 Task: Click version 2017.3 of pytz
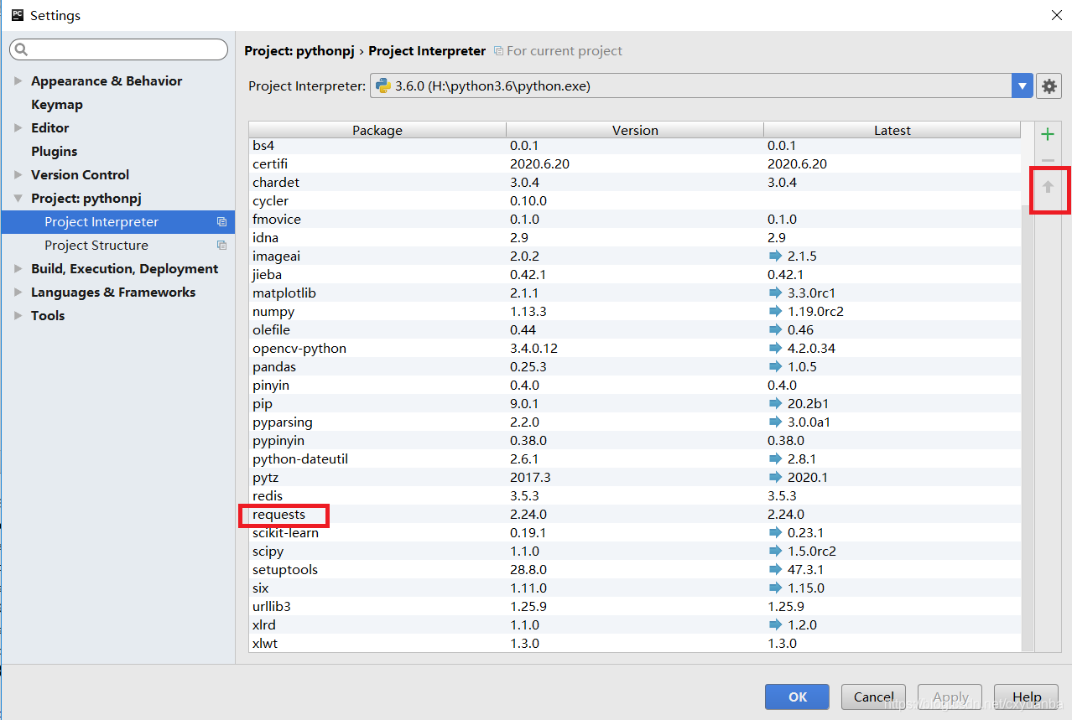point(530,477)
